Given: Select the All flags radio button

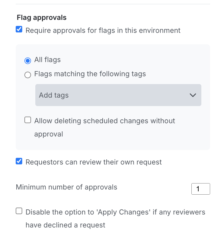Looking at the screenshot, I should pos(28,61).
